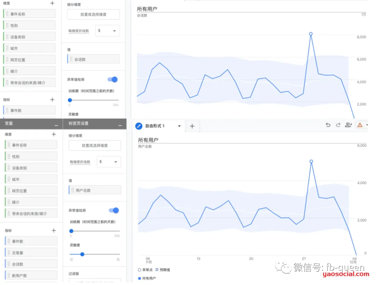Select 新用户数 in the metrics list
The width and height of the screenshot is (377, 285).
pyautogui.click(x=31, y=275)
